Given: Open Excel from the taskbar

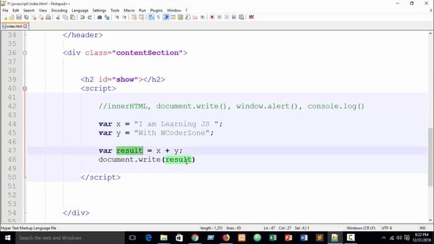Looking at the screenshot, I should [x=273, y=238].
